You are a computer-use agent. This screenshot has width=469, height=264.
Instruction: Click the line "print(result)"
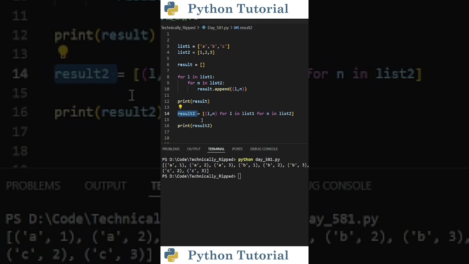(193, 101)
